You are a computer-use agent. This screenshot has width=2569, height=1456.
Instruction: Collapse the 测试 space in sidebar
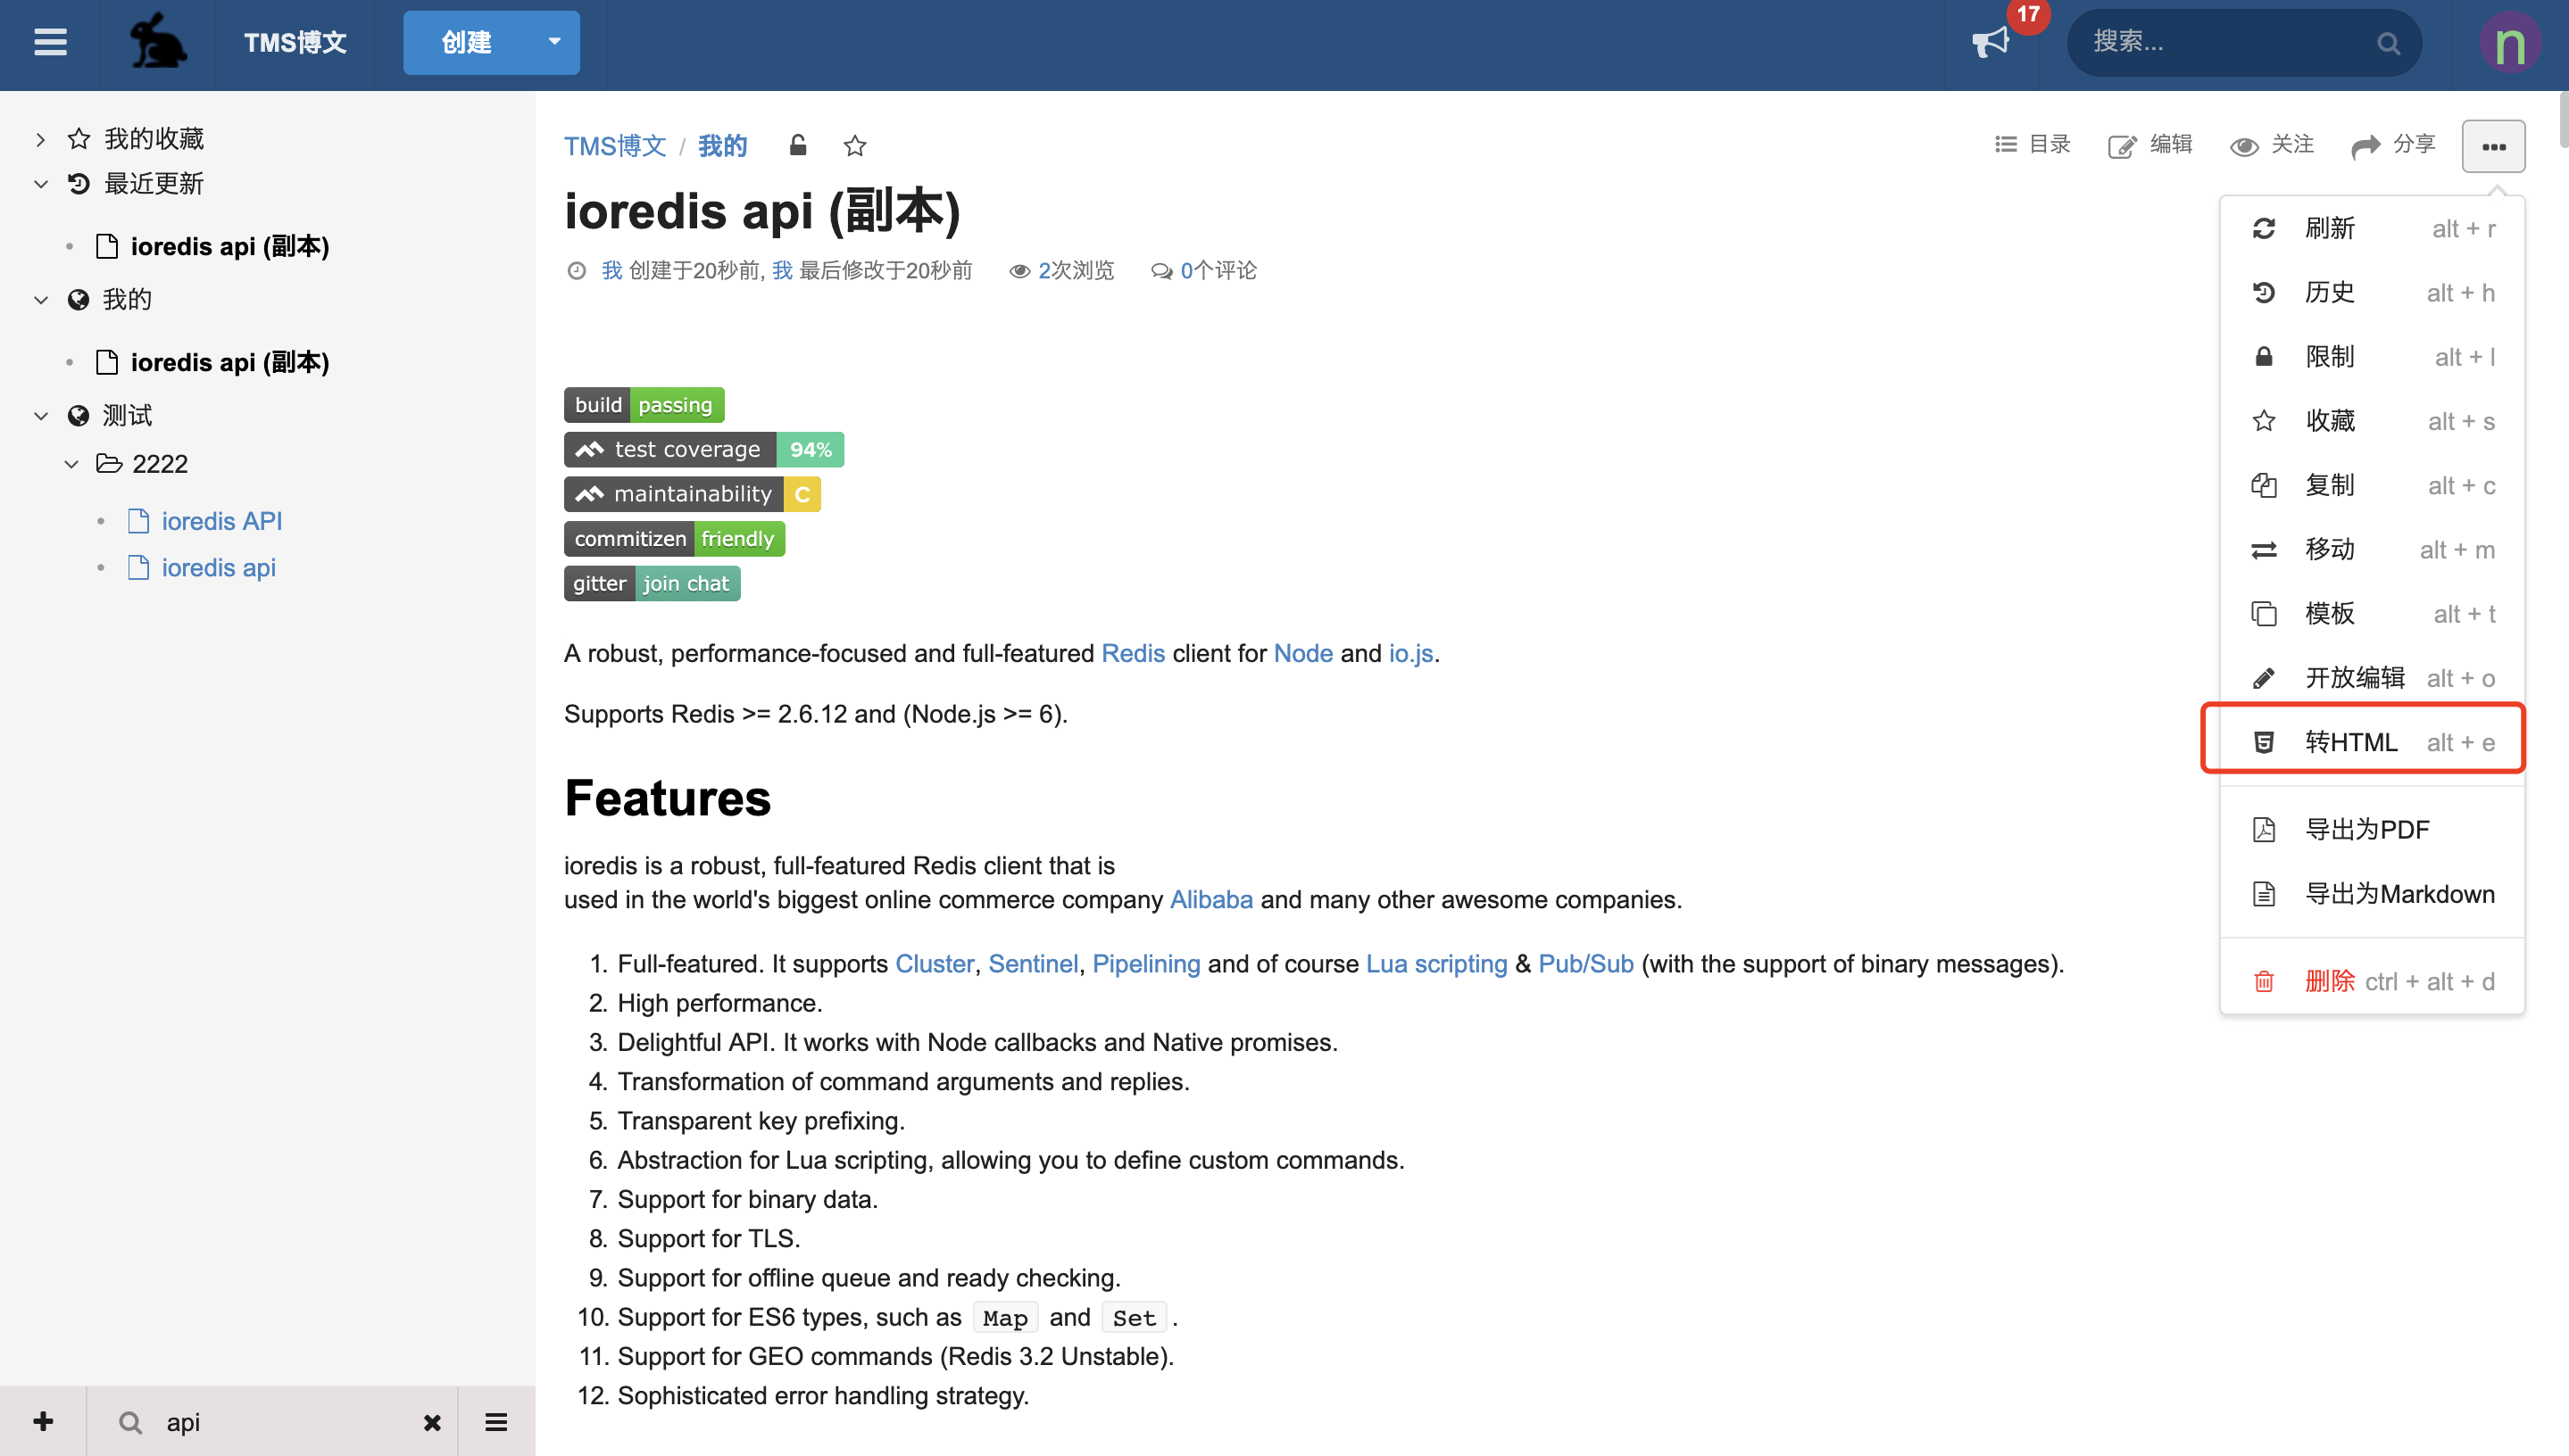41,416
